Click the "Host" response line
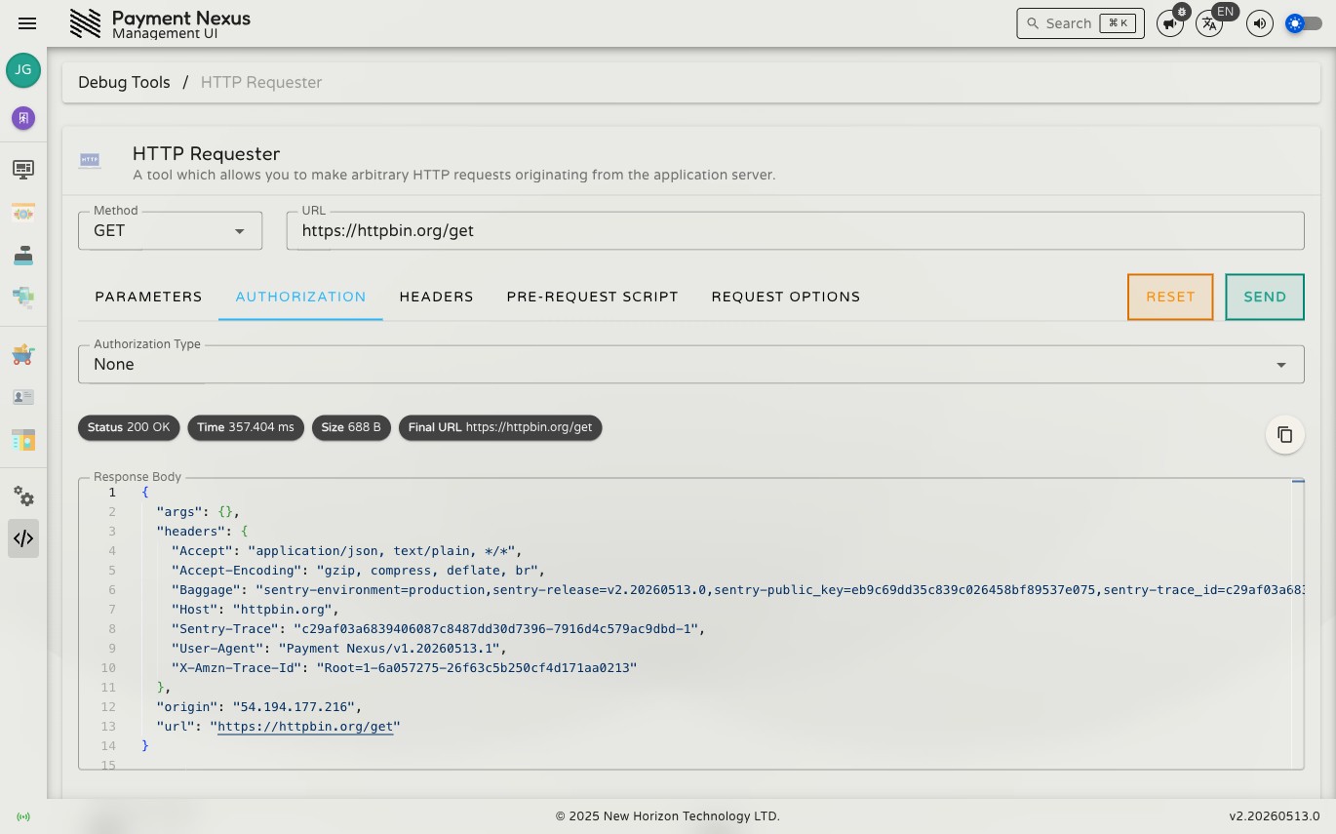Screen dimensions: 1336x834 pyautogui.click(x=255, y=610)
